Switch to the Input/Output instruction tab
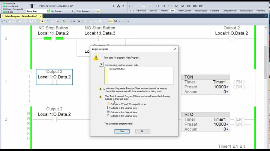The height and width of the screenshot is (151, 270). click(x=201, y=10)
